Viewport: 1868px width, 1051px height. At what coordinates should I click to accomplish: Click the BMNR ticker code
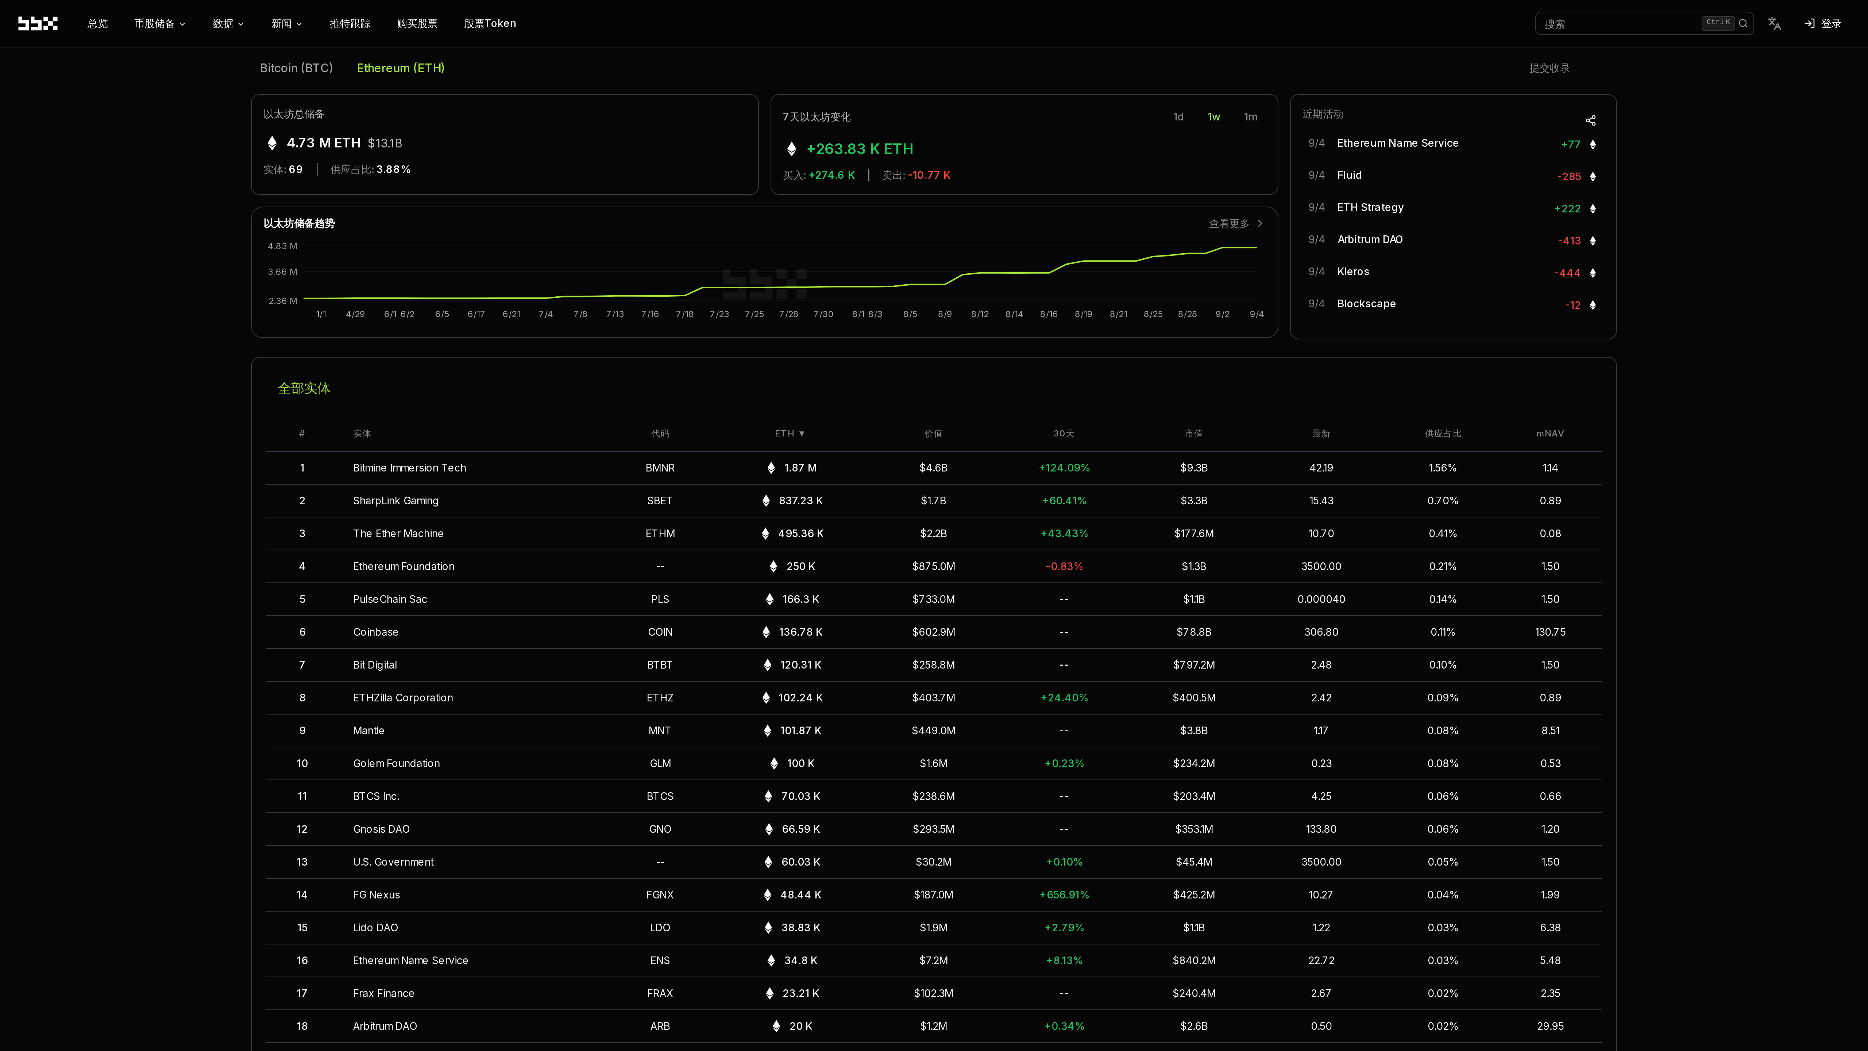click(660, 468)
